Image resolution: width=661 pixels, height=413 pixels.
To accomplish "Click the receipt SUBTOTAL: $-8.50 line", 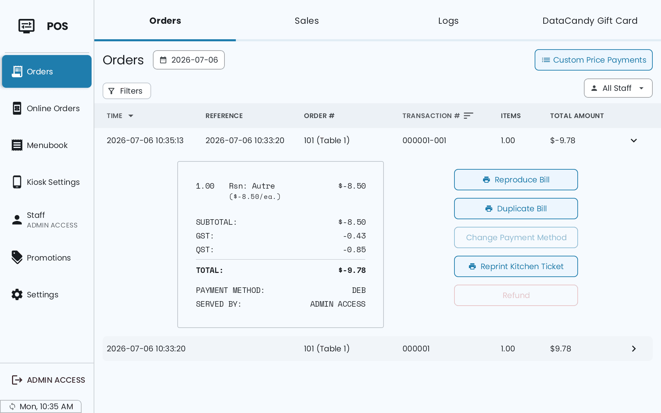I will coord(281,222).
